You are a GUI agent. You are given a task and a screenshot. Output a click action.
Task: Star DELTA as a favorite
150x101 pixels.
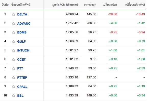point(14,14)
